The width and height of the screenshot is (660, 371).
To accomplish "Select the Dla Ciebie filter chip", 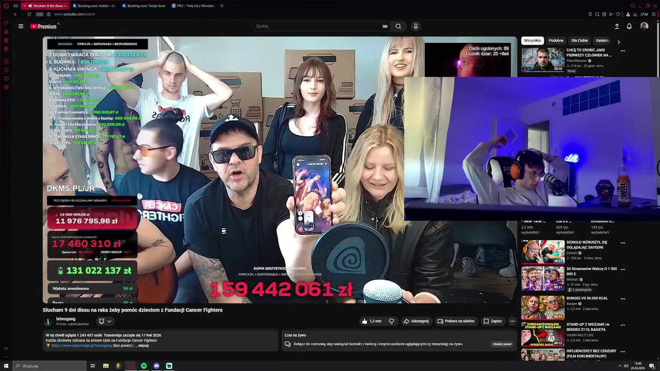I will 579,41.
